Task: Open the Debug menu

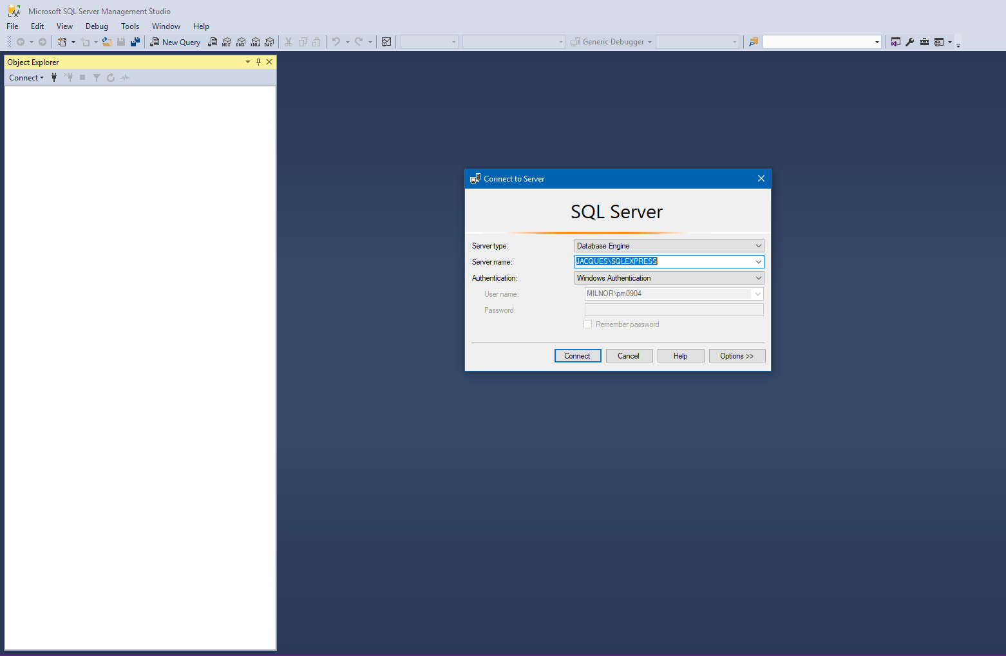Action: point(97,26)
